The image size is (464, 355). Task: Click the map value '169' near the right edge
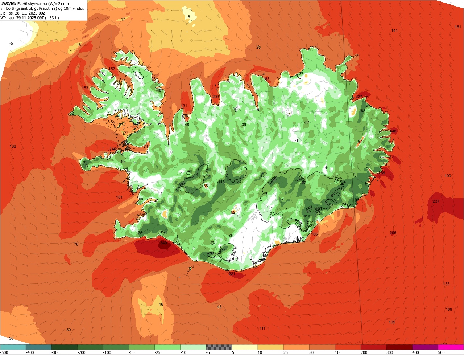449,309
